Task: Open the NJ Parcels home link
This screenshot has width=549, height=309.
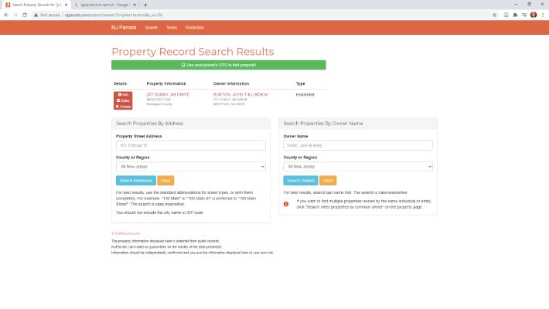Action: [x=124, y=27]
